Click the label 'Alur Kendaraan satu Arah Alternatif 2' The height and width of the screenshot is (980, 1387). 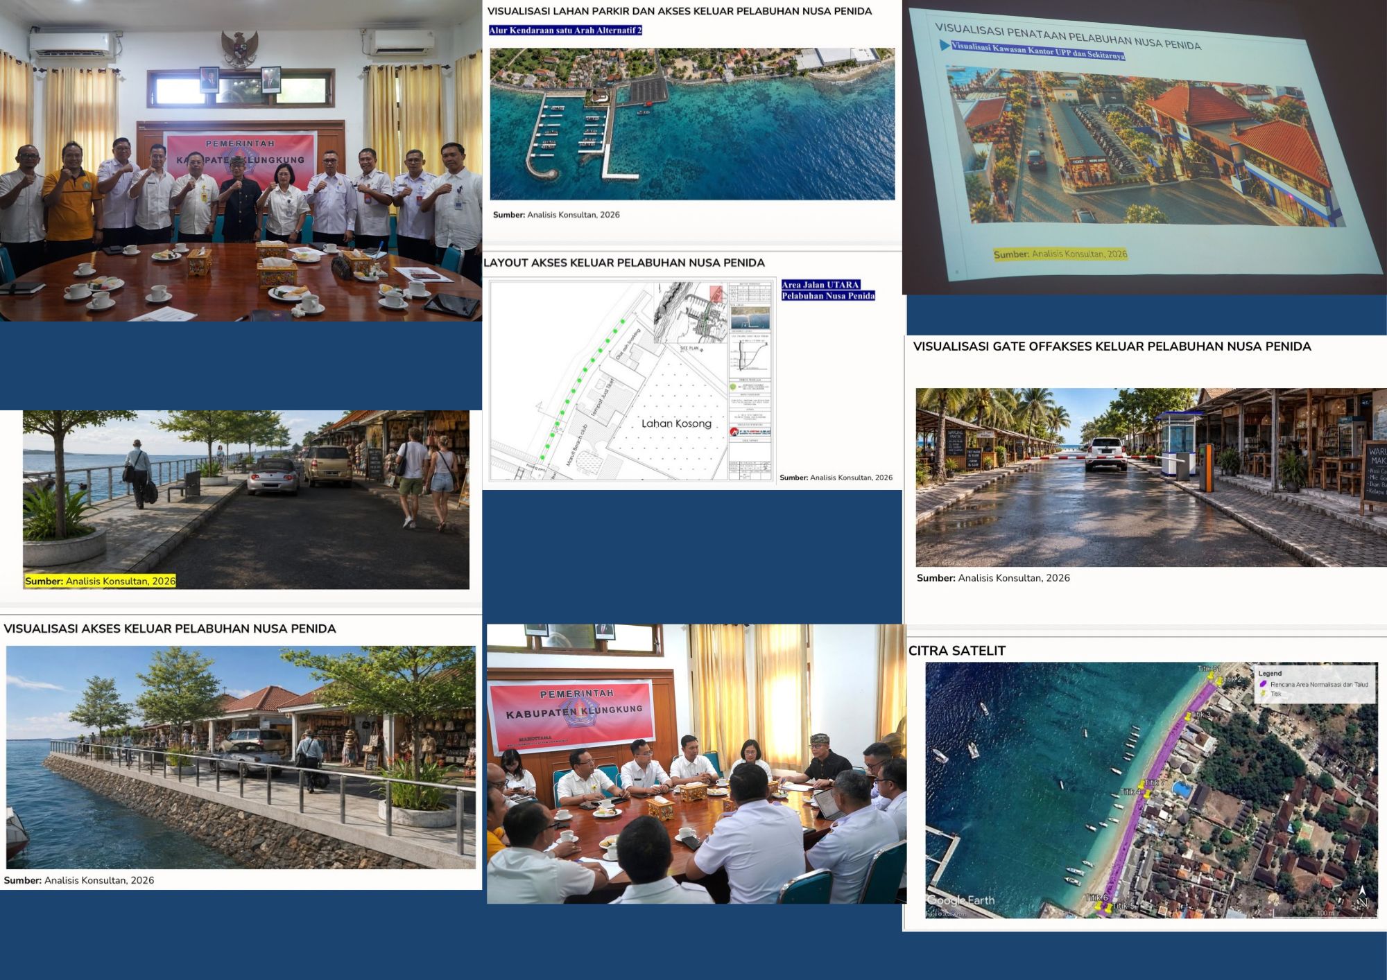566,30
